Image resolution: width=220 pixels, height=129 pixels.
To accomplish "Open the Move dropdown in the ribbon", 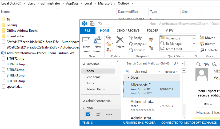I will [207, 38].
